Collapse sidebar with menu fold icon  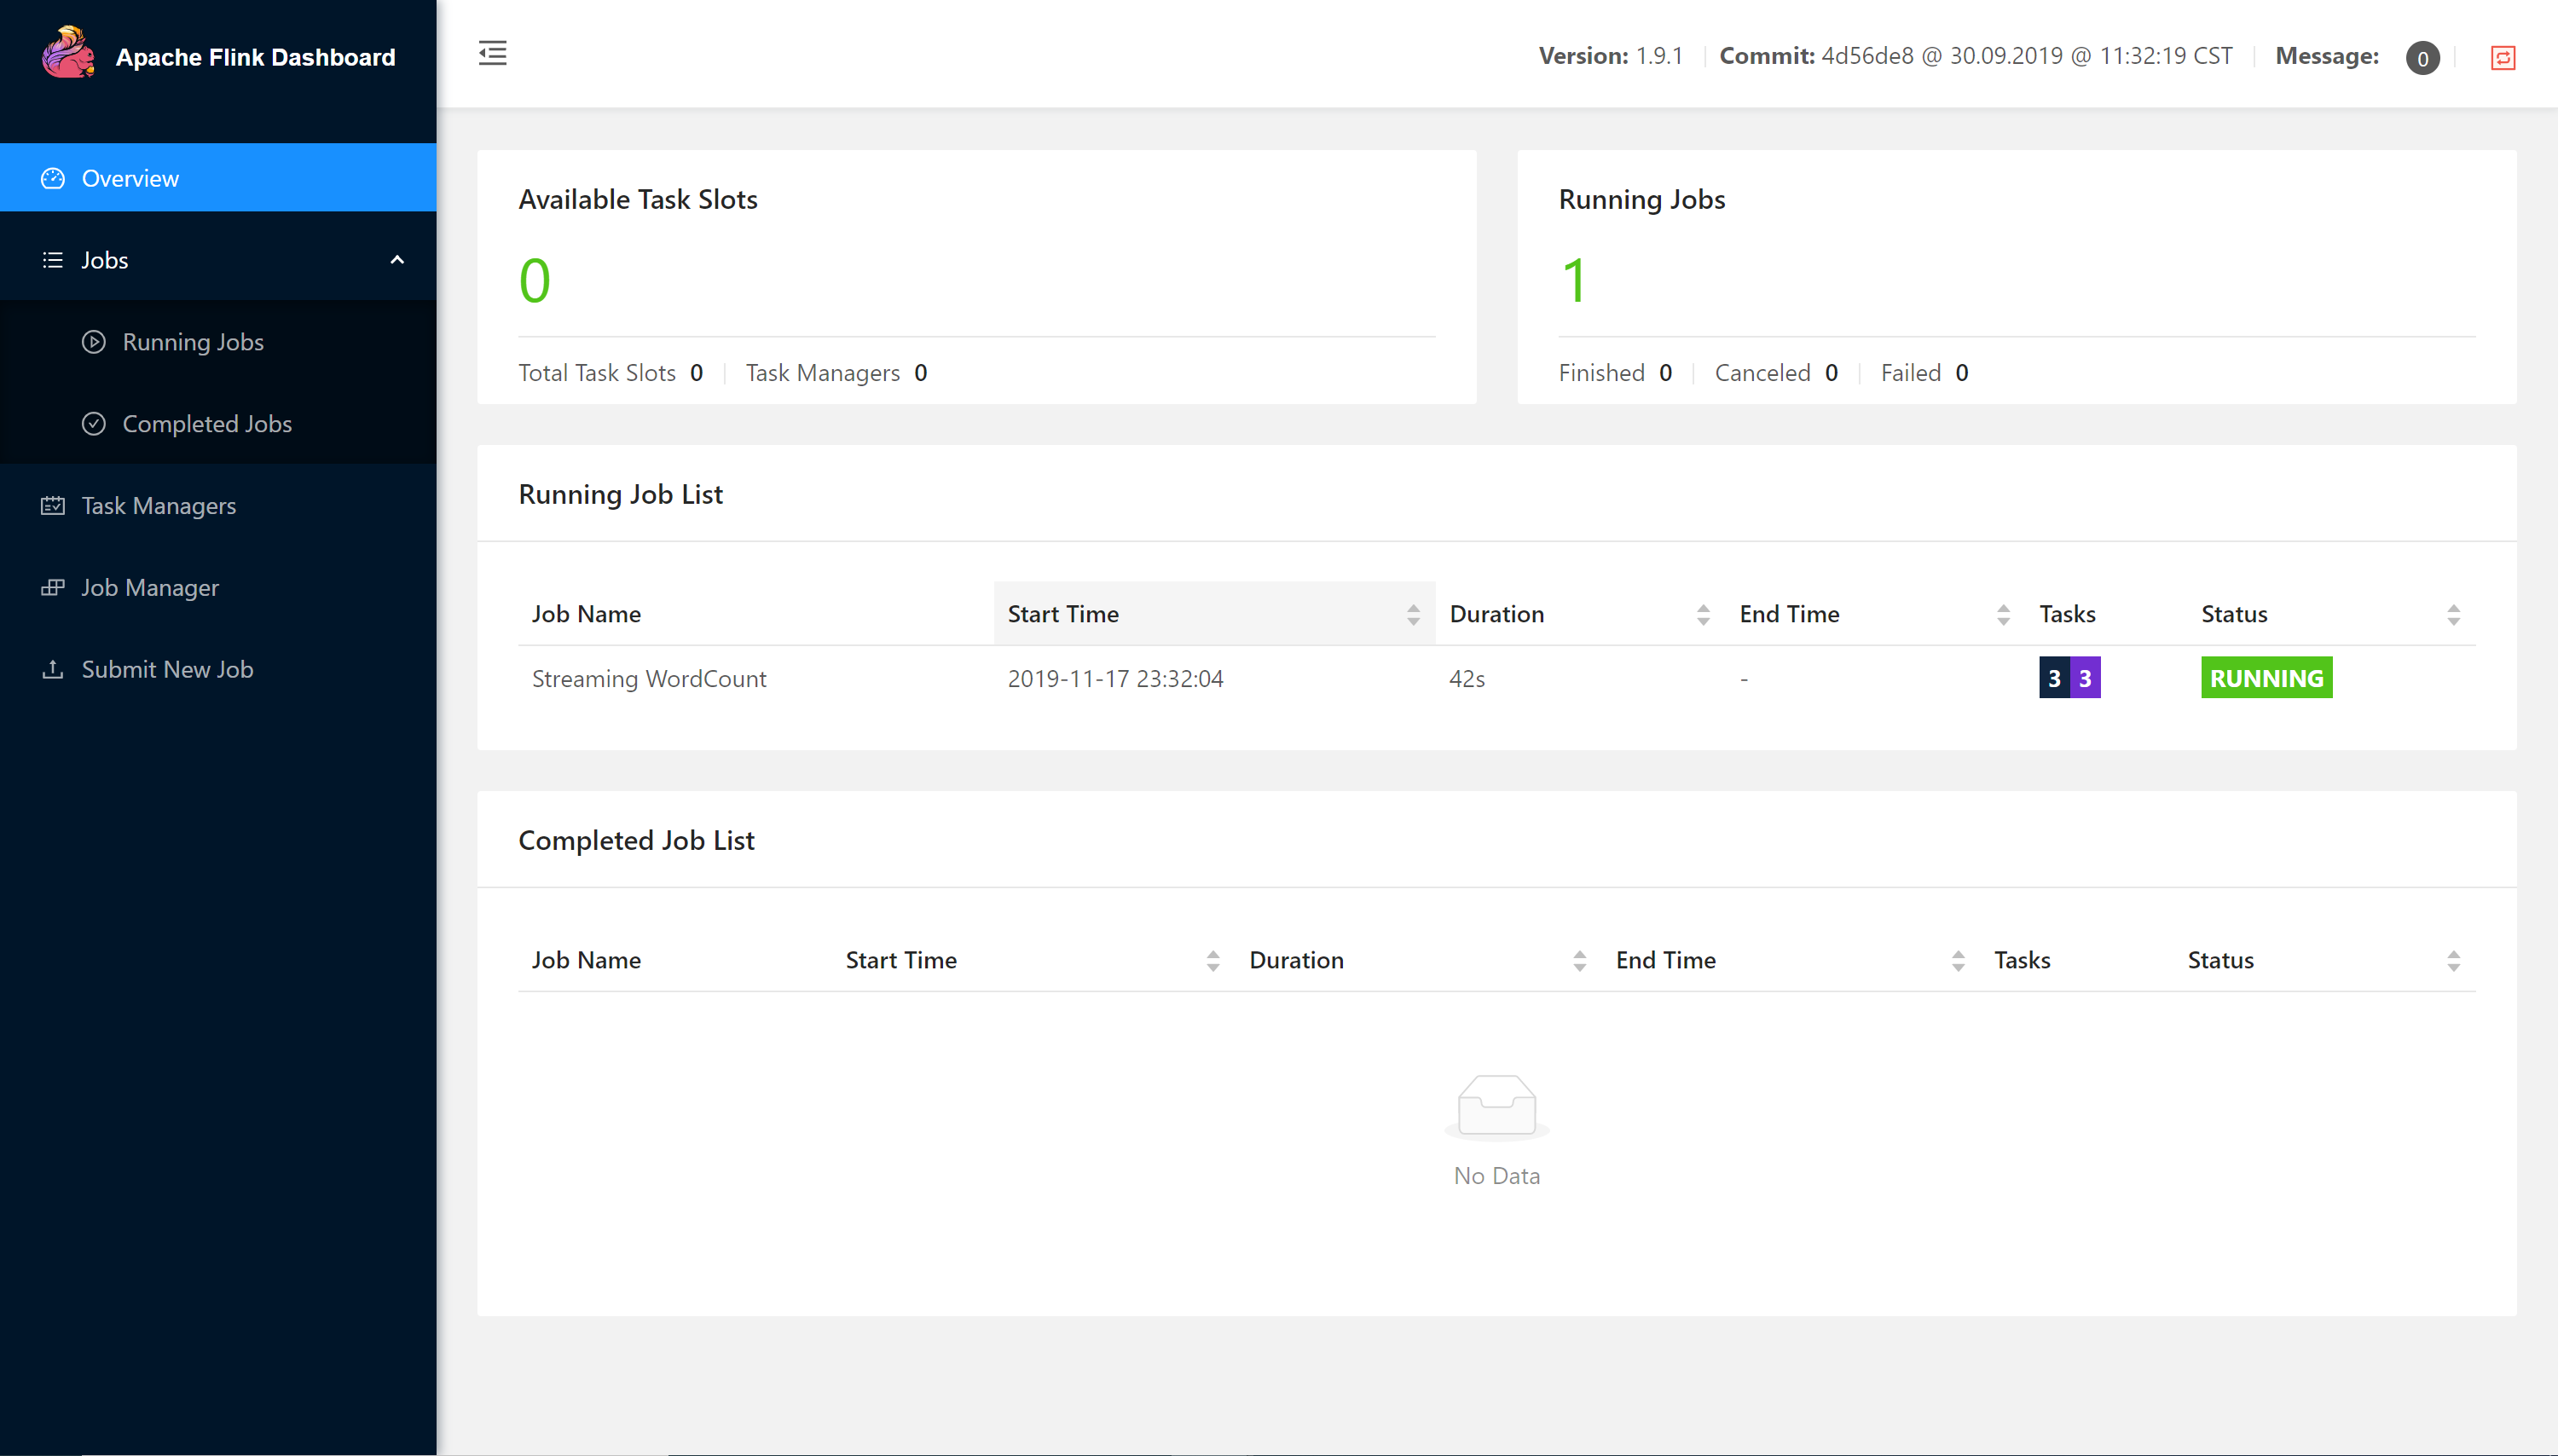pyautogui.click(x=492, y=54)
